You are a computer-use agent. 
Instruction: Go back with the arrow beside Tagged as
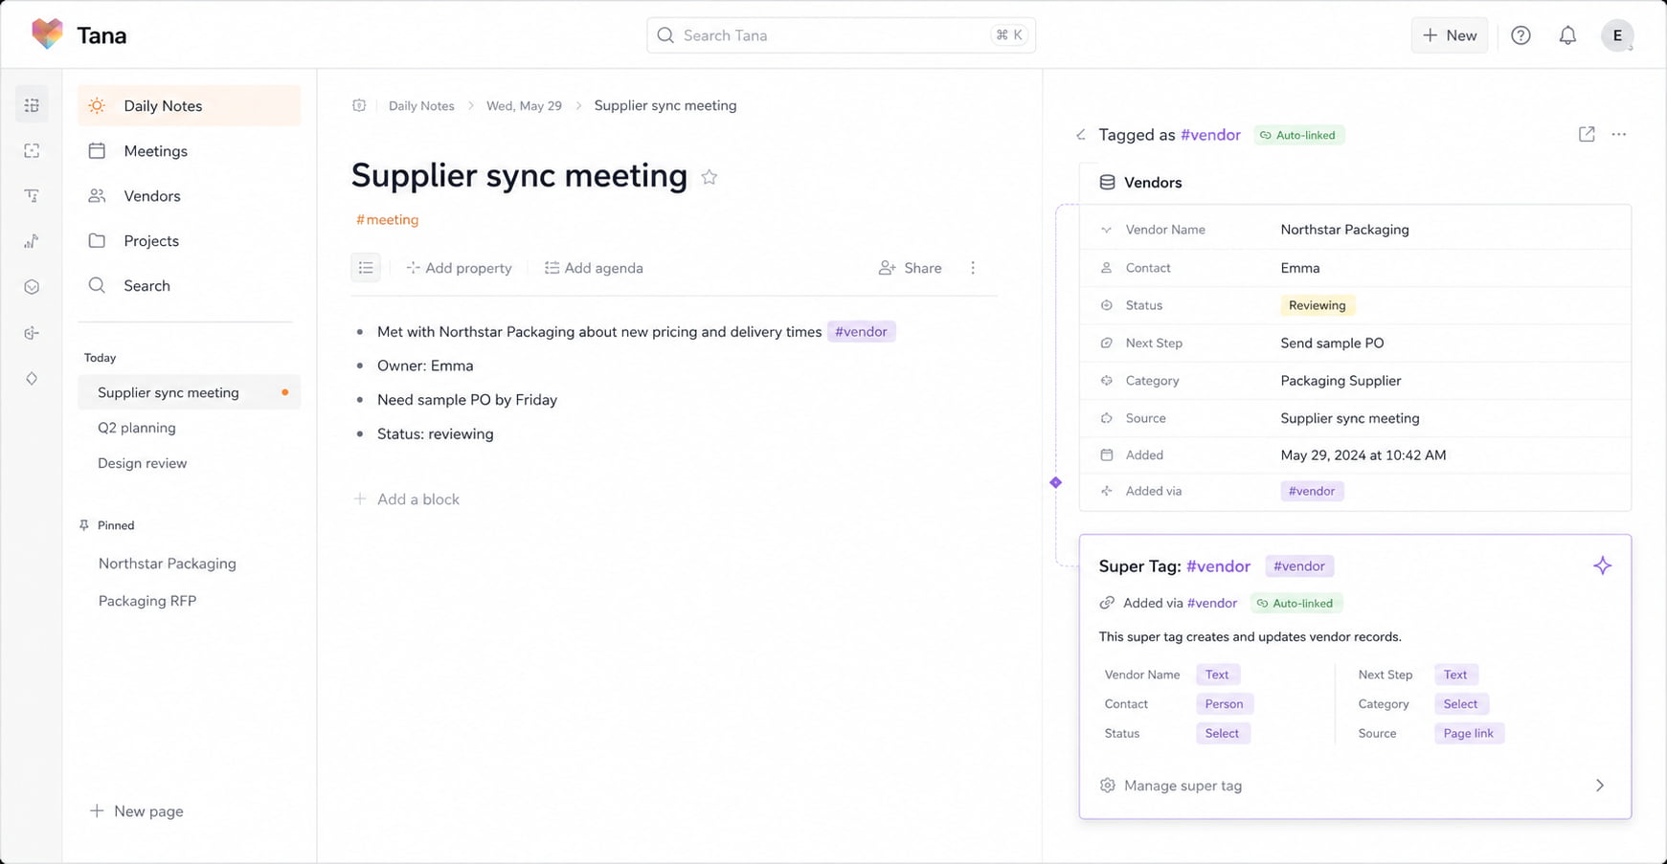(x=1081, y=135)
